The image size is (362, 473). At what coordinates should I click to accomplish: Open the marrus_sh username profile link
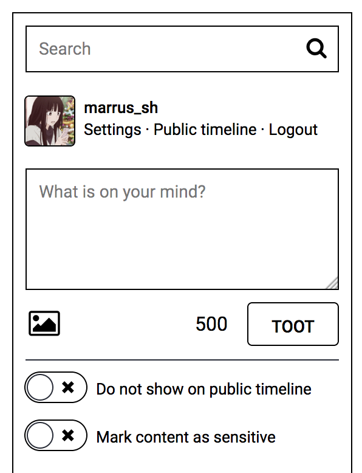(121, 108)
